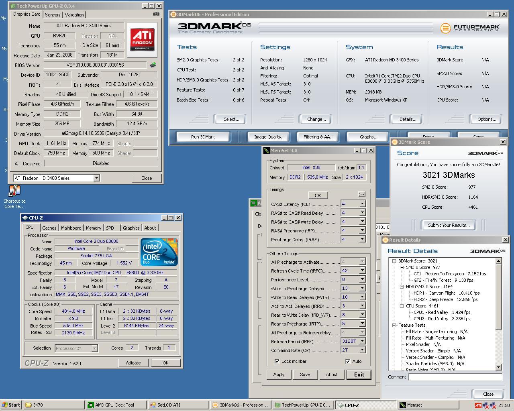Toggle the Auto checkbox in MemSet

click(348, 361)
